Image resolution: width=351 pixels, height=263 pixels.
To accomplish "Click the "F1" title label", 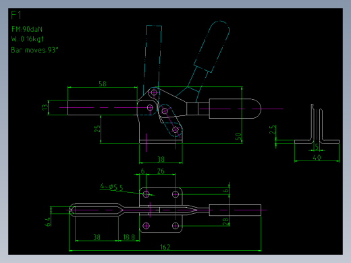I will (x=16, y=16).
